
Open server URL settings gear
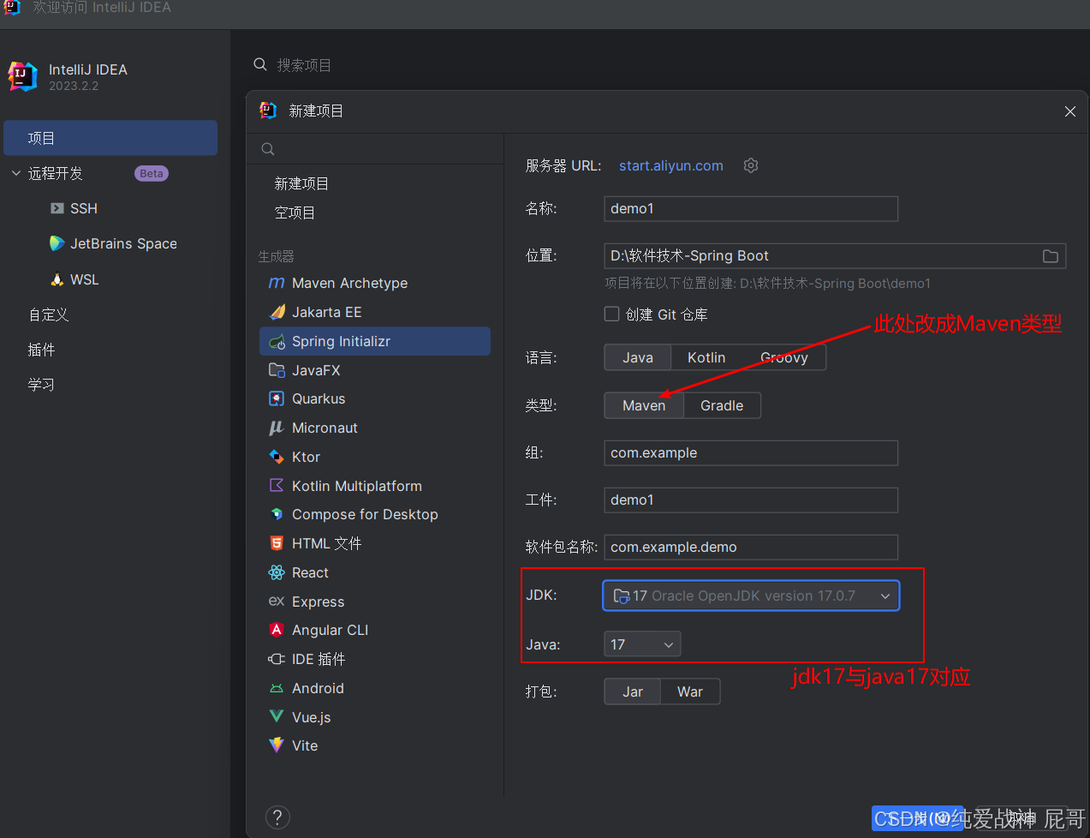[751, 165]
